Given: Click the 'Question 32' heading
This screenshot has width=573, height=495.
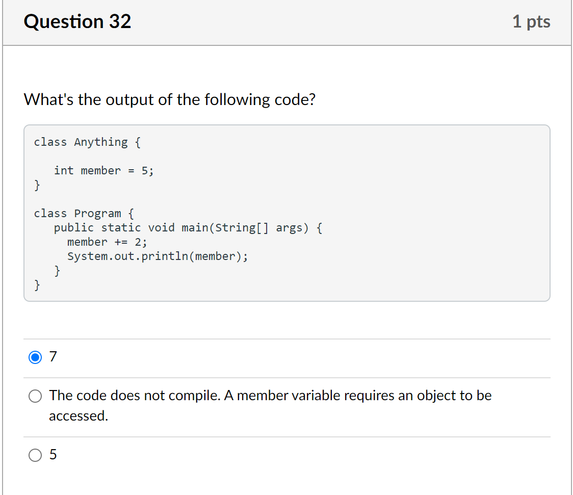Looking at the screenshot, I should 77,21.
